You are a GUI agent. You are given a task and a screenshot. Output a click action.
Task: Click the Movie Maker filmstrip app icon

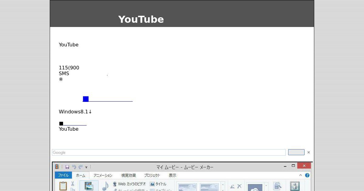(57, 167)
